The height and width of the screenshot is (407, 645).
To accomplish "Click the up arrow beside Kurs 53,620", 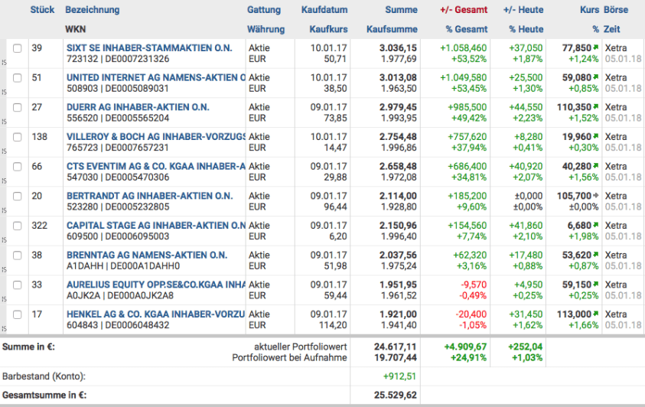I will (x=595, y=255).
